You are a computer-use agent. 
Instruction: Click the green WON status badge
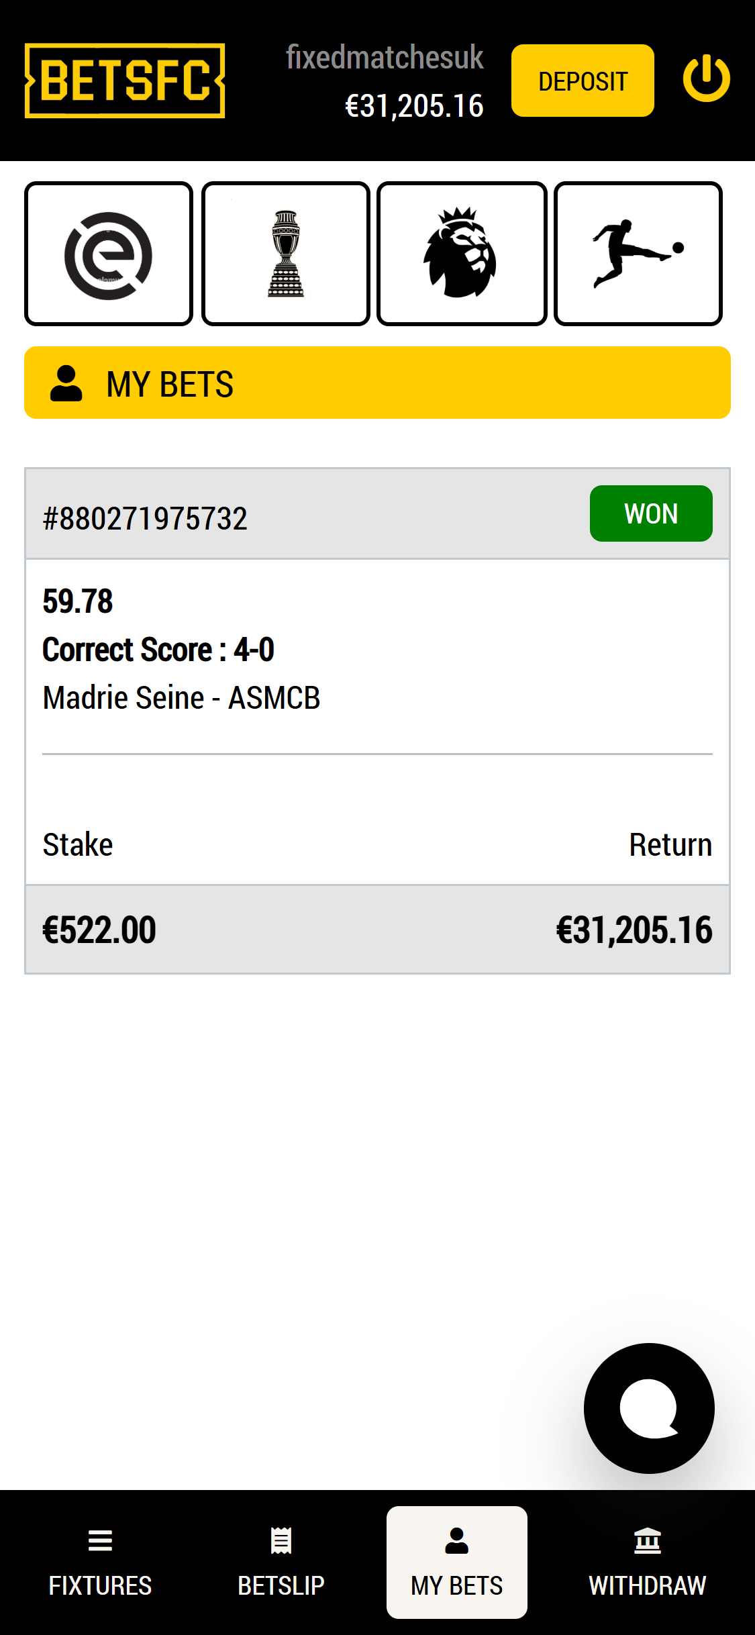(651, 513)
